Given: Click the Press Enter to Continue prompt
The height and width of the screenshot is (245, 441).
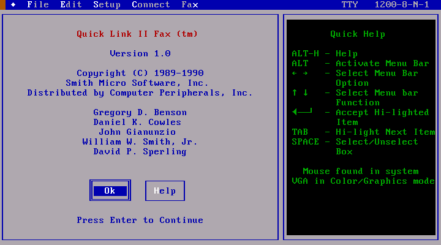Looking at the screenshot, I should coord(140,220).
